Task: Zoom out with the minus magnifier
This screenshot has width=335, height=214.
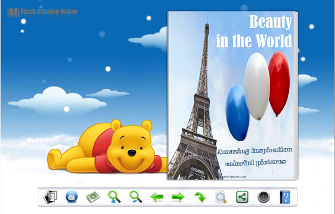Action: pos(136,197)
